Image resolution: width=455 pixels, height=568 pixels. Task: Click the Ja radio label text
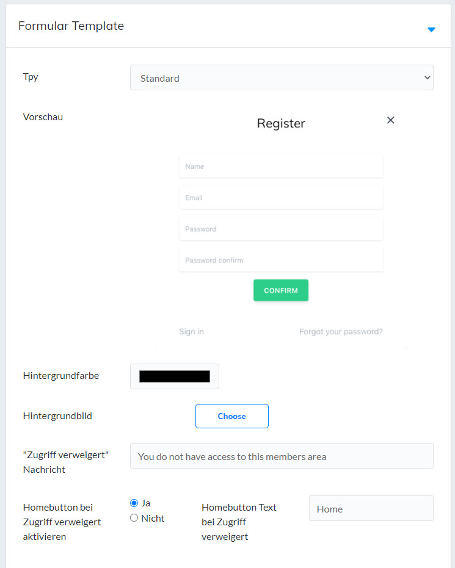[146, 503]
